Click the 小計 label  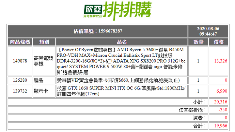coord(199,102)
